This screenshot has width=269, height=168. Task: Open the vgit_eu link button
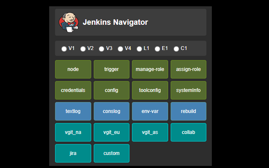point(111,132)
